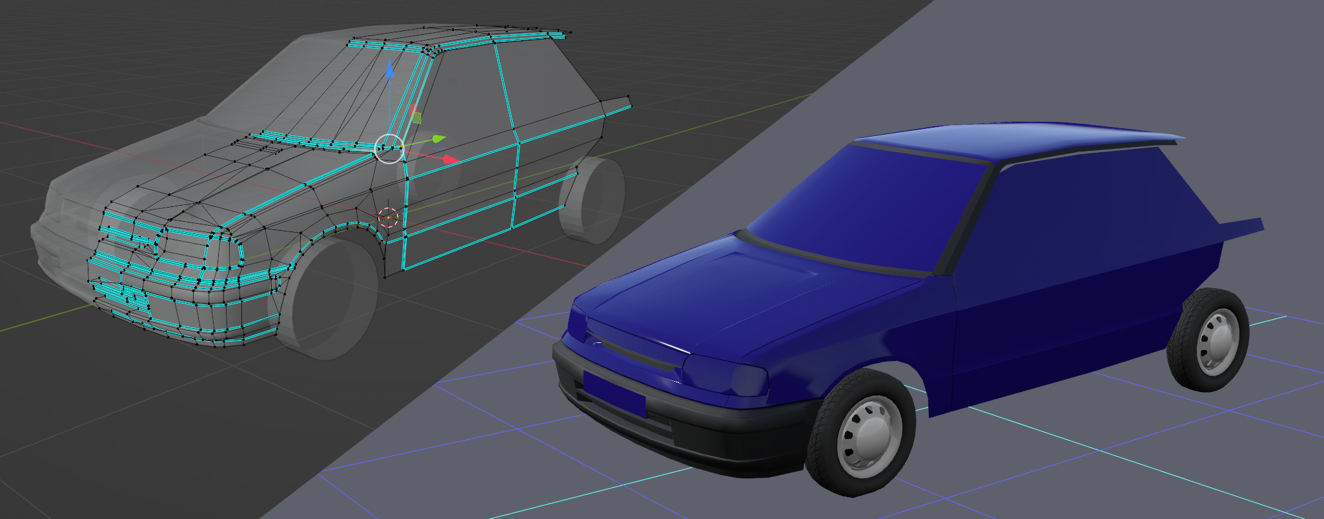
Task: Click the rear hubcap of the blue car
Action: click(1217, 341)
